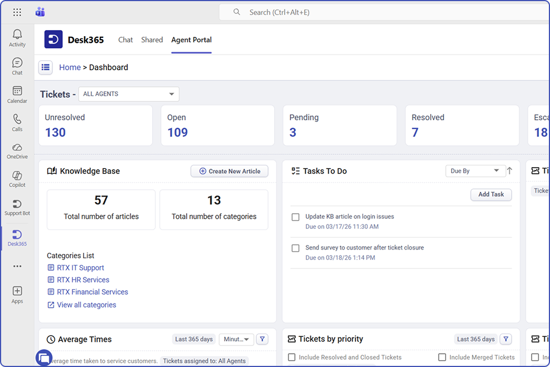The width and height of the screenshot is (550, 367).
Task: Reverse task sort order with the arrow
Action: (x=509, y=171)
